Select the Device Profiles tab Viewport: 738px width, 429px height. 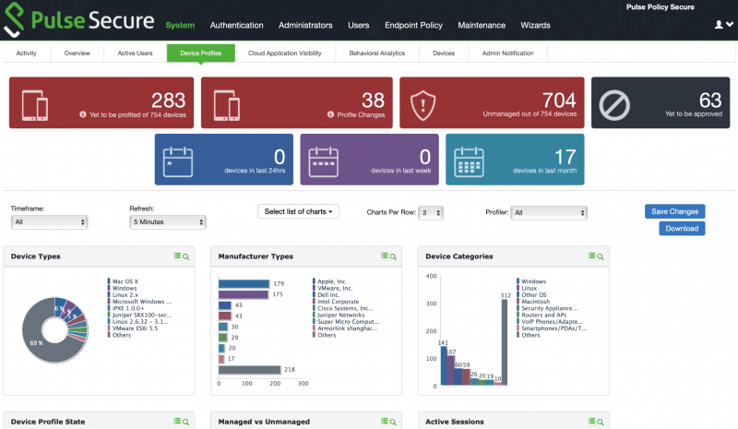[201, 54]
